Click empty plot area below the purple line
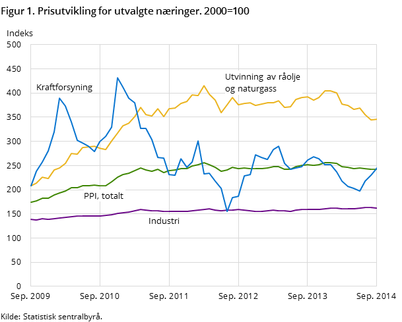The height and width of the screenshot is (322, 402). pos(198,257)
